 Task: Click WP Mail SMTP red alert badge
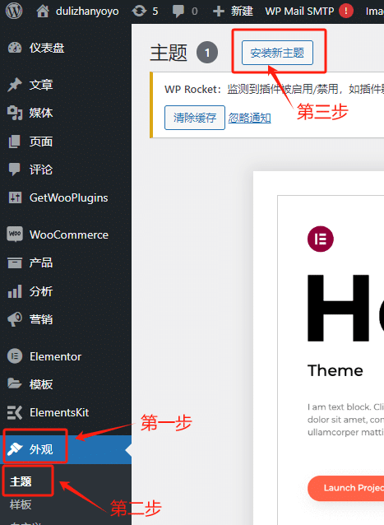pyautogui.click(x=346, y=11)
